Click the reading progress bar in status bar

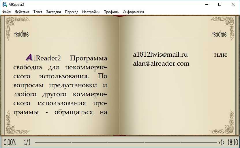(x=126, y=142)
